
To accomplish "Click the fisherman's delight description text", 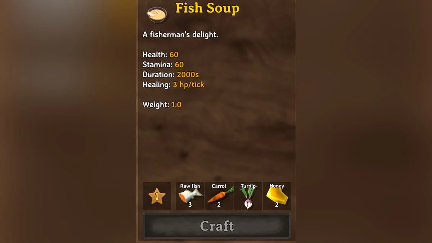I will click(x=180, y=35).
